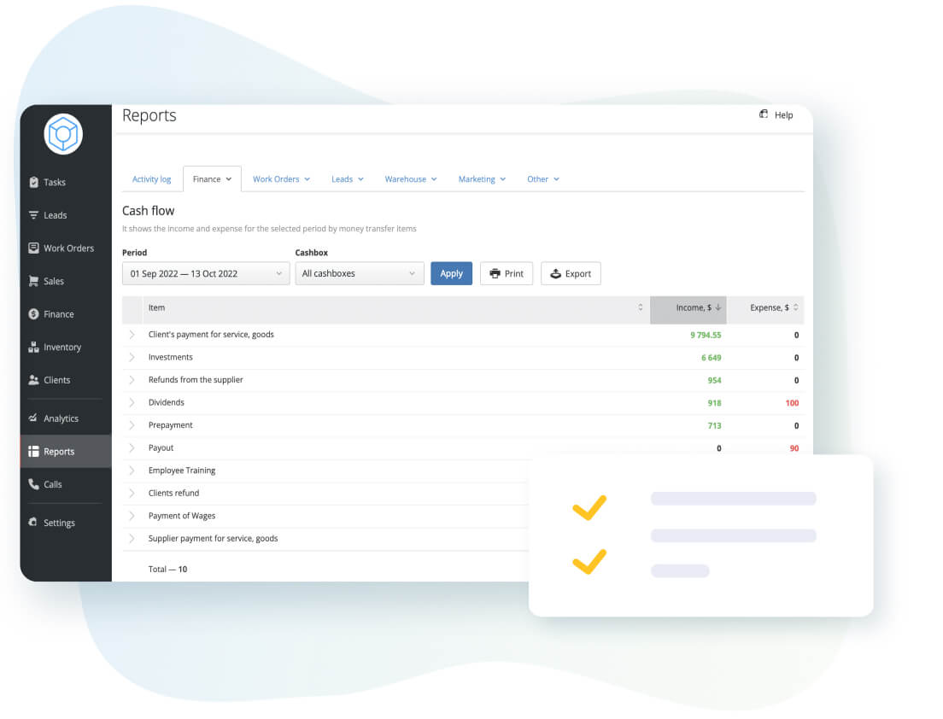Open the Help link at top right
This screenshot has width=943, height=719.
776,114
